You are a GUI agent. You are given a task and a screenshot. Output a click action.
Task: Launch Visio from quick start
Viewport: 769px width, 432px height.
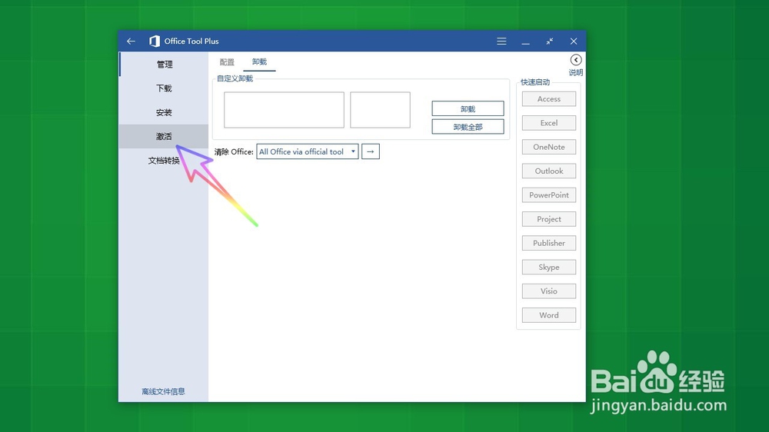pyautogui.click(x=549, y=291)
